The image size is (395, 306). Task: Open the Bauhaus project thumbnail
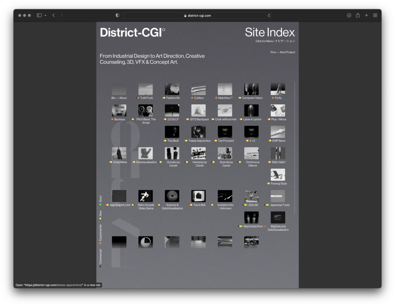click(119, 110)
